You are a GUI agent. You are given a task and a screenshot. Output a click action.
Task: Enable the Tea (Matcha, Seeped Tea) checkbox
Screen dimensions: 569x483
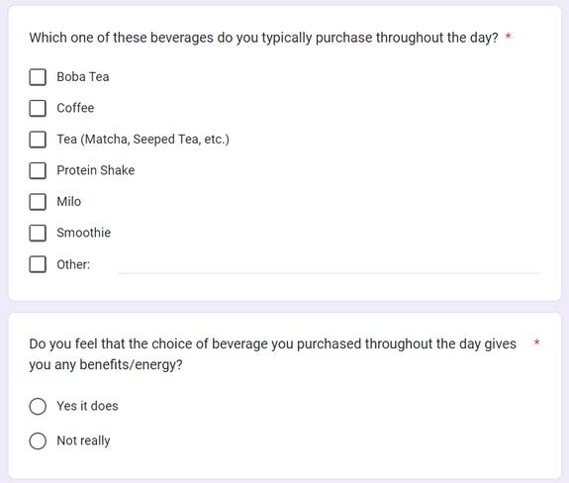(38, 140)
